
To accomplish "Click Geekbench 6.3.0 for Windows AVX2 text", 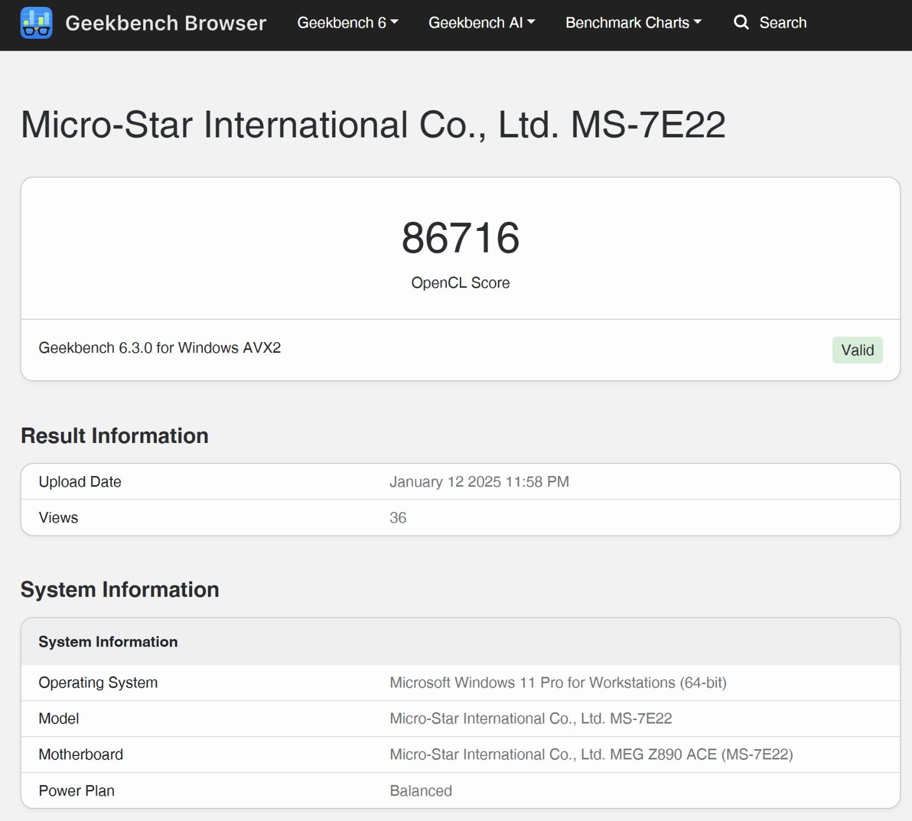I will click(x=160, y=348).
